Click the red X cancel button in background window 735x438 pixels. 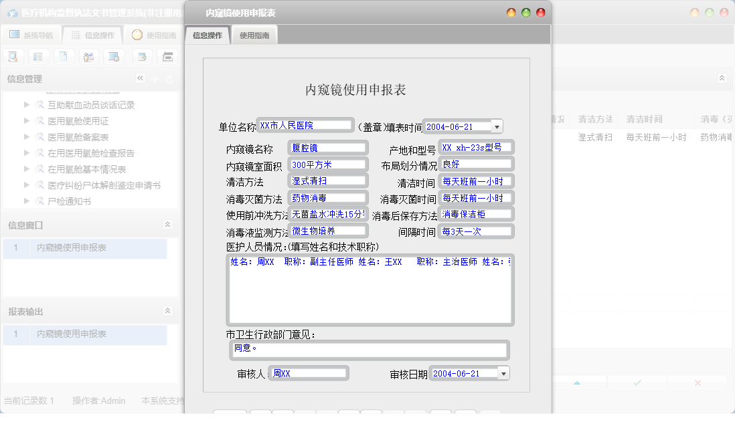point(698,382)
